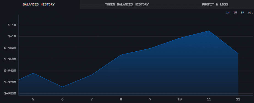Click the $+920M y-axis label
The width and height of the screenshot is (254, 103).
pyautogui.click(x=10, y=82)
